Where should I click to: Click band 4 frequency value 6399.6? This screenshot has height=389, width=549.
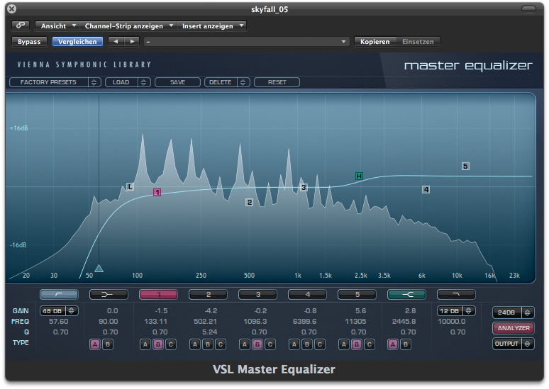point(304,321)
